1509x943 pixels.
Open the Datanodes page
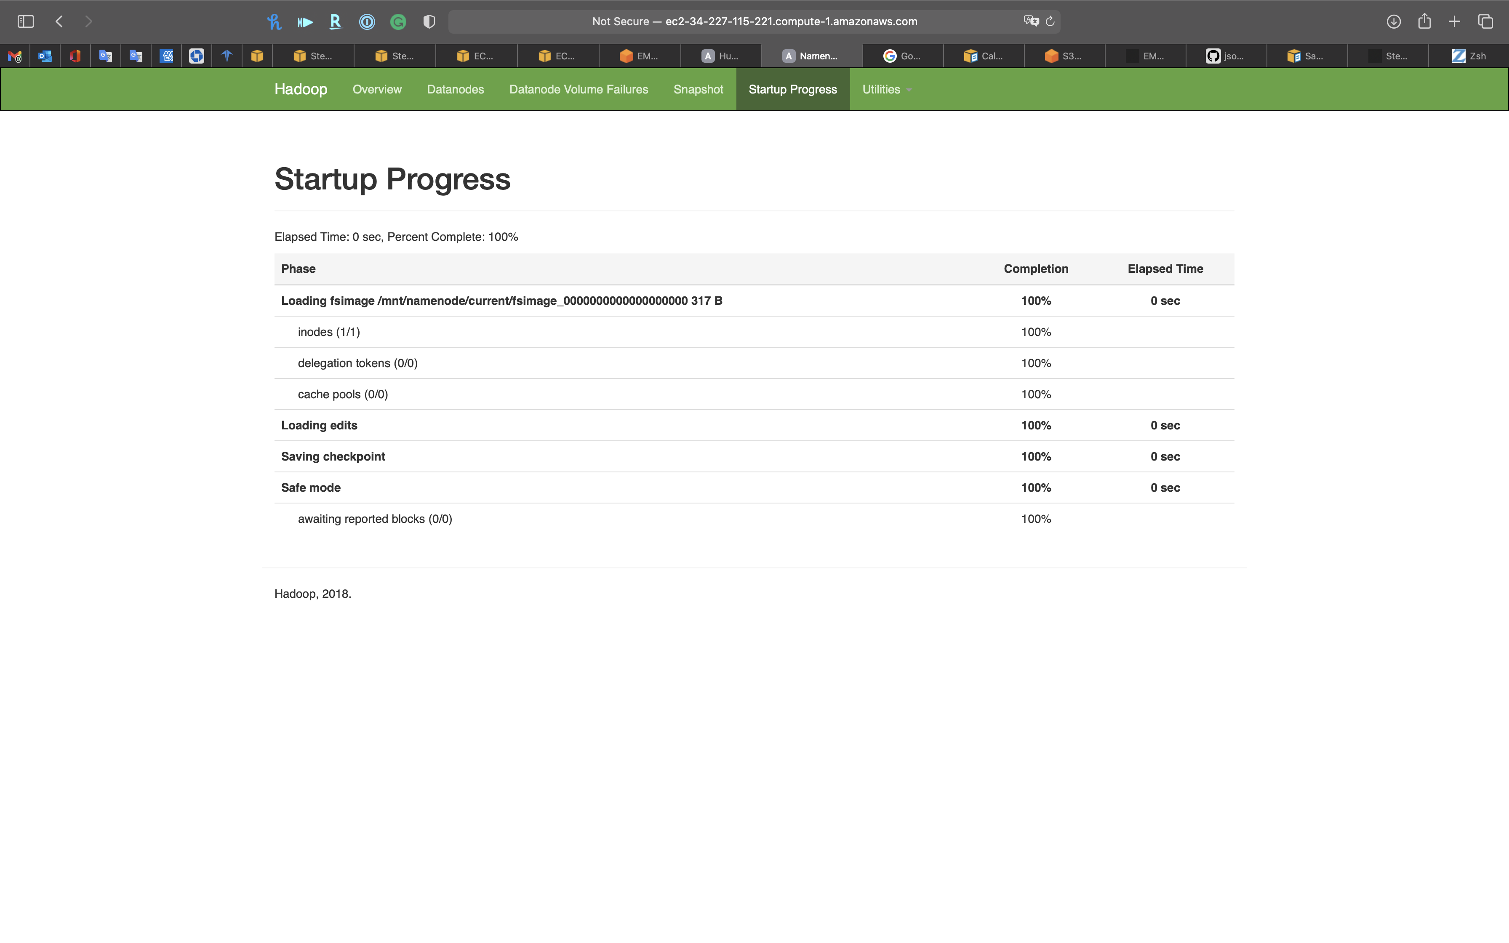[x=455, y=89]
